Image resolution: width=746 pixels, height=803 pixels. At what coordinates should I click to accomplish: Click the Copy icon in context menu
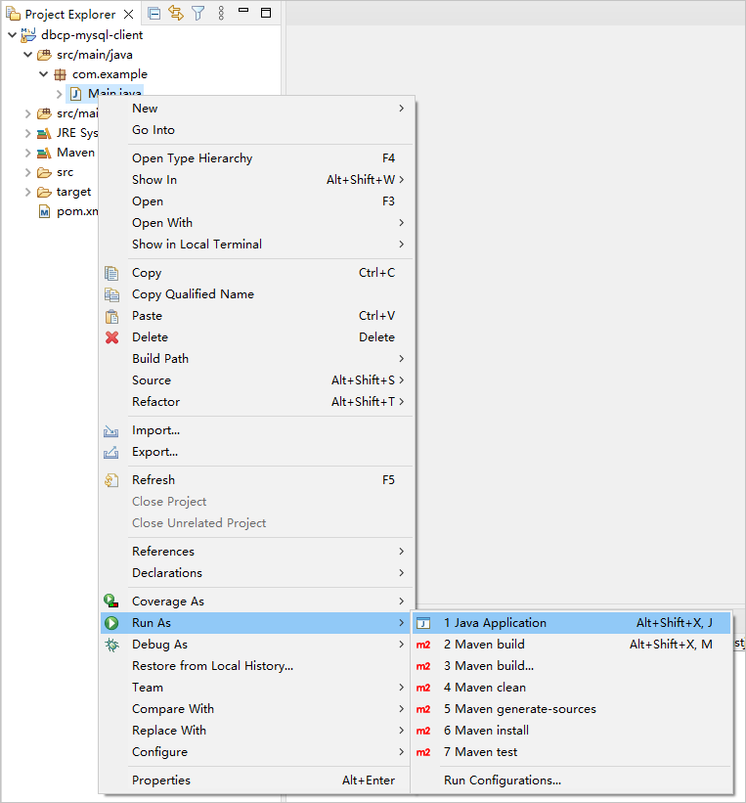click(x=111, y=273)
